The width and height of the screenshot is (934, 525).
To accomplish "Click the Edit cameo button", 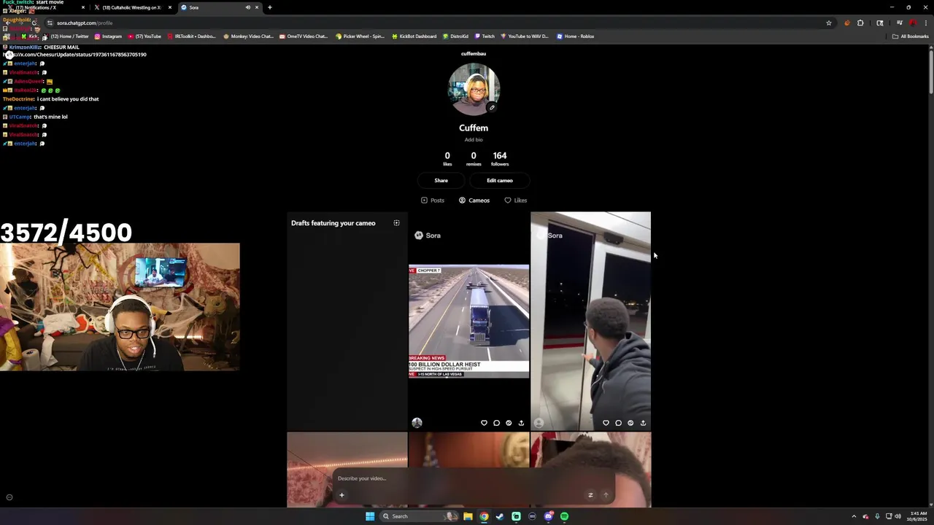I will [500, 180].
